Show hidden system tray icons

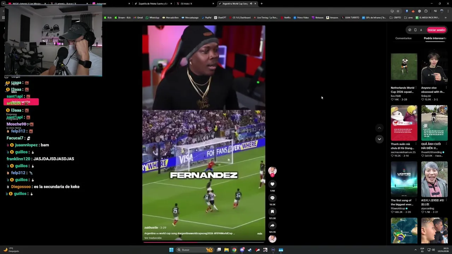416,250
